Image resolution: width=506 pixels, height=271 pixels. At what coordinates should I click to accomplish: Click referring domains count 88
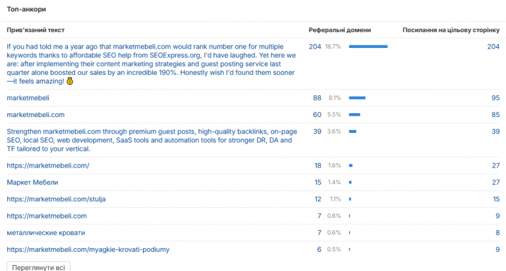(x=317, y=98)
